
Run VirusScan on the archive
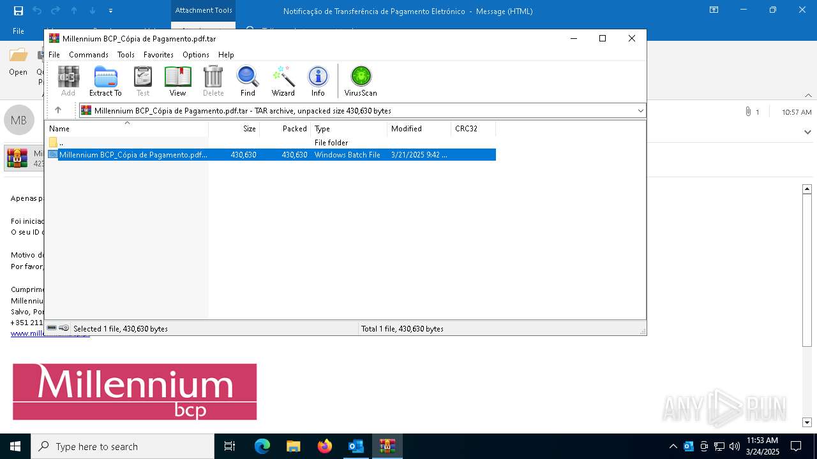click(x=361, y=81)
